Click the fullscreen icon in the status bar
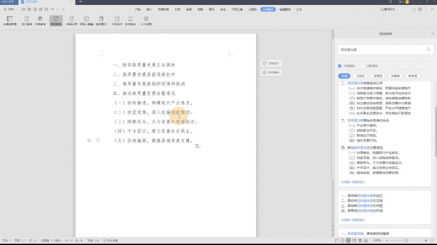437x245 pixels. coord(337,241)
